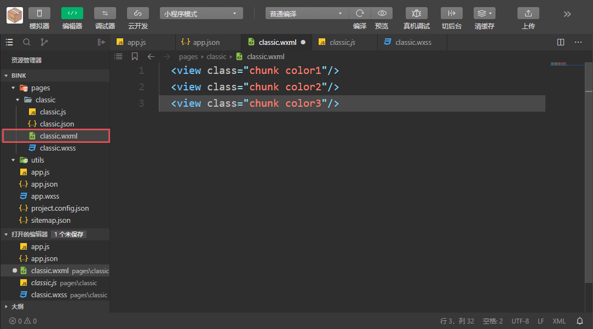Start 编译 (compile) with the refresh icon

[360, 13]
